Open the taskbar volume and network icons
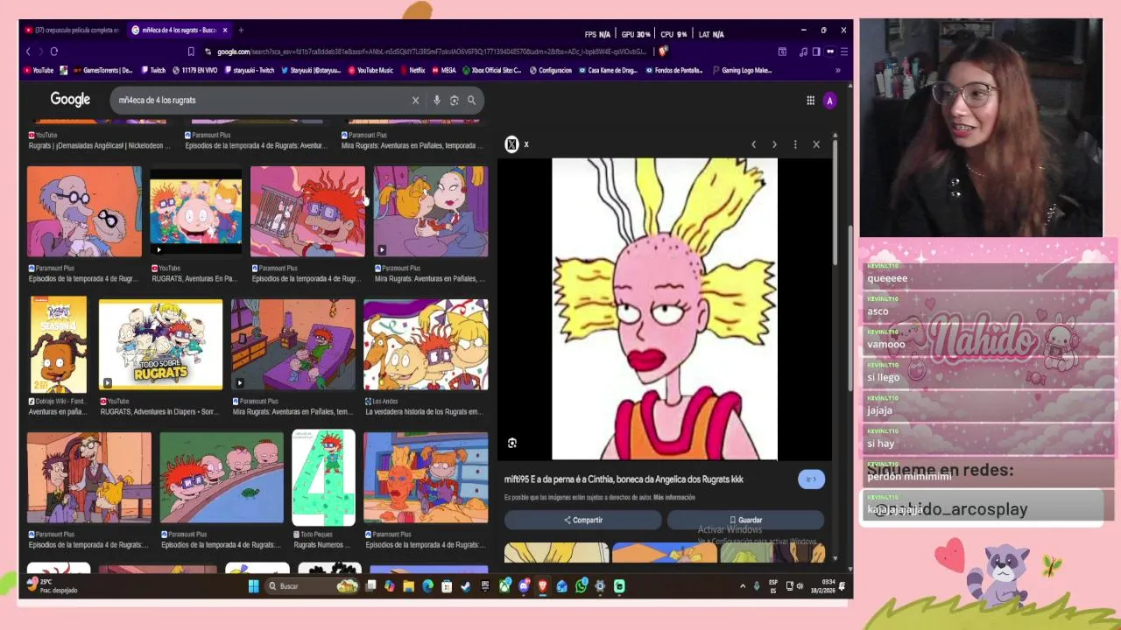 [x=794, y=586]
